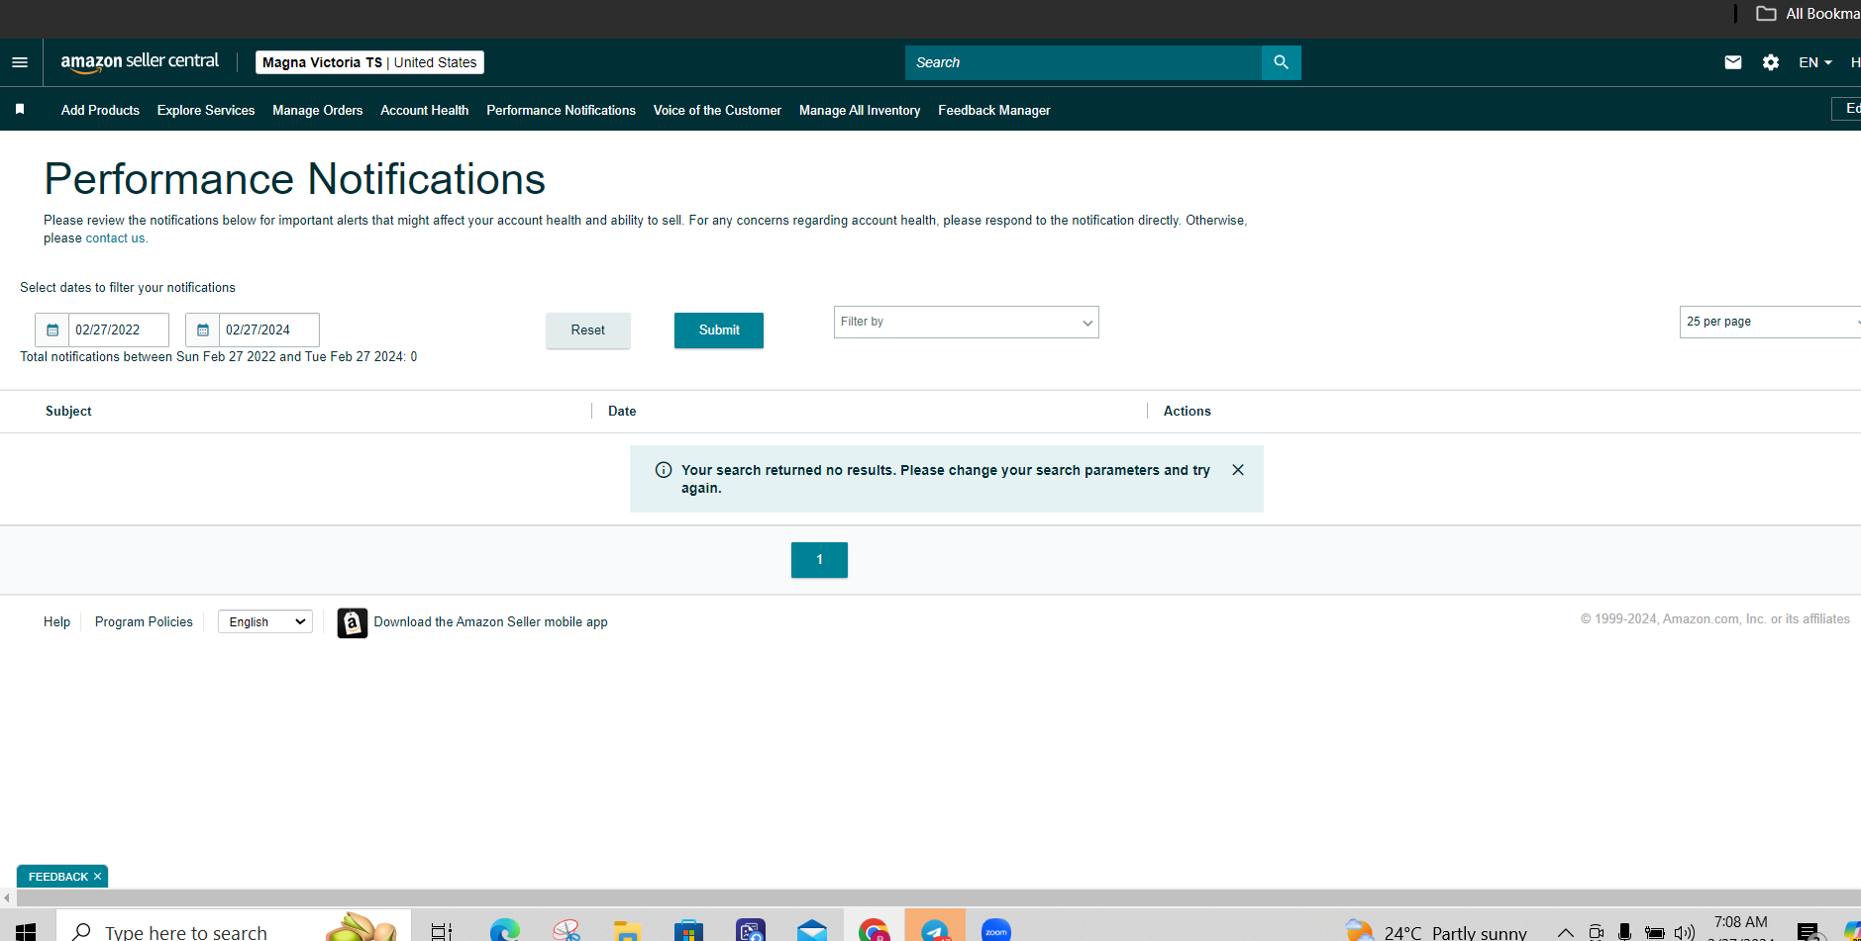The height and width of the screenshot is (941, 1861).
Task: Go to Manage All Inventory
Action: [860, 110]
